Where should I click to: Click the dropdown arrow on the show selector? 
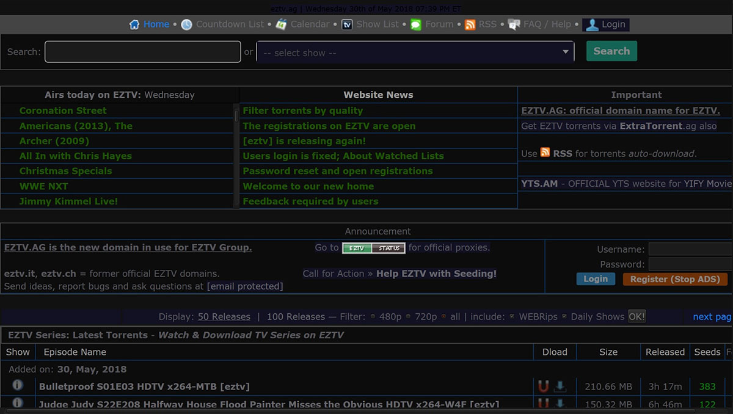click(x=567, y=51)
